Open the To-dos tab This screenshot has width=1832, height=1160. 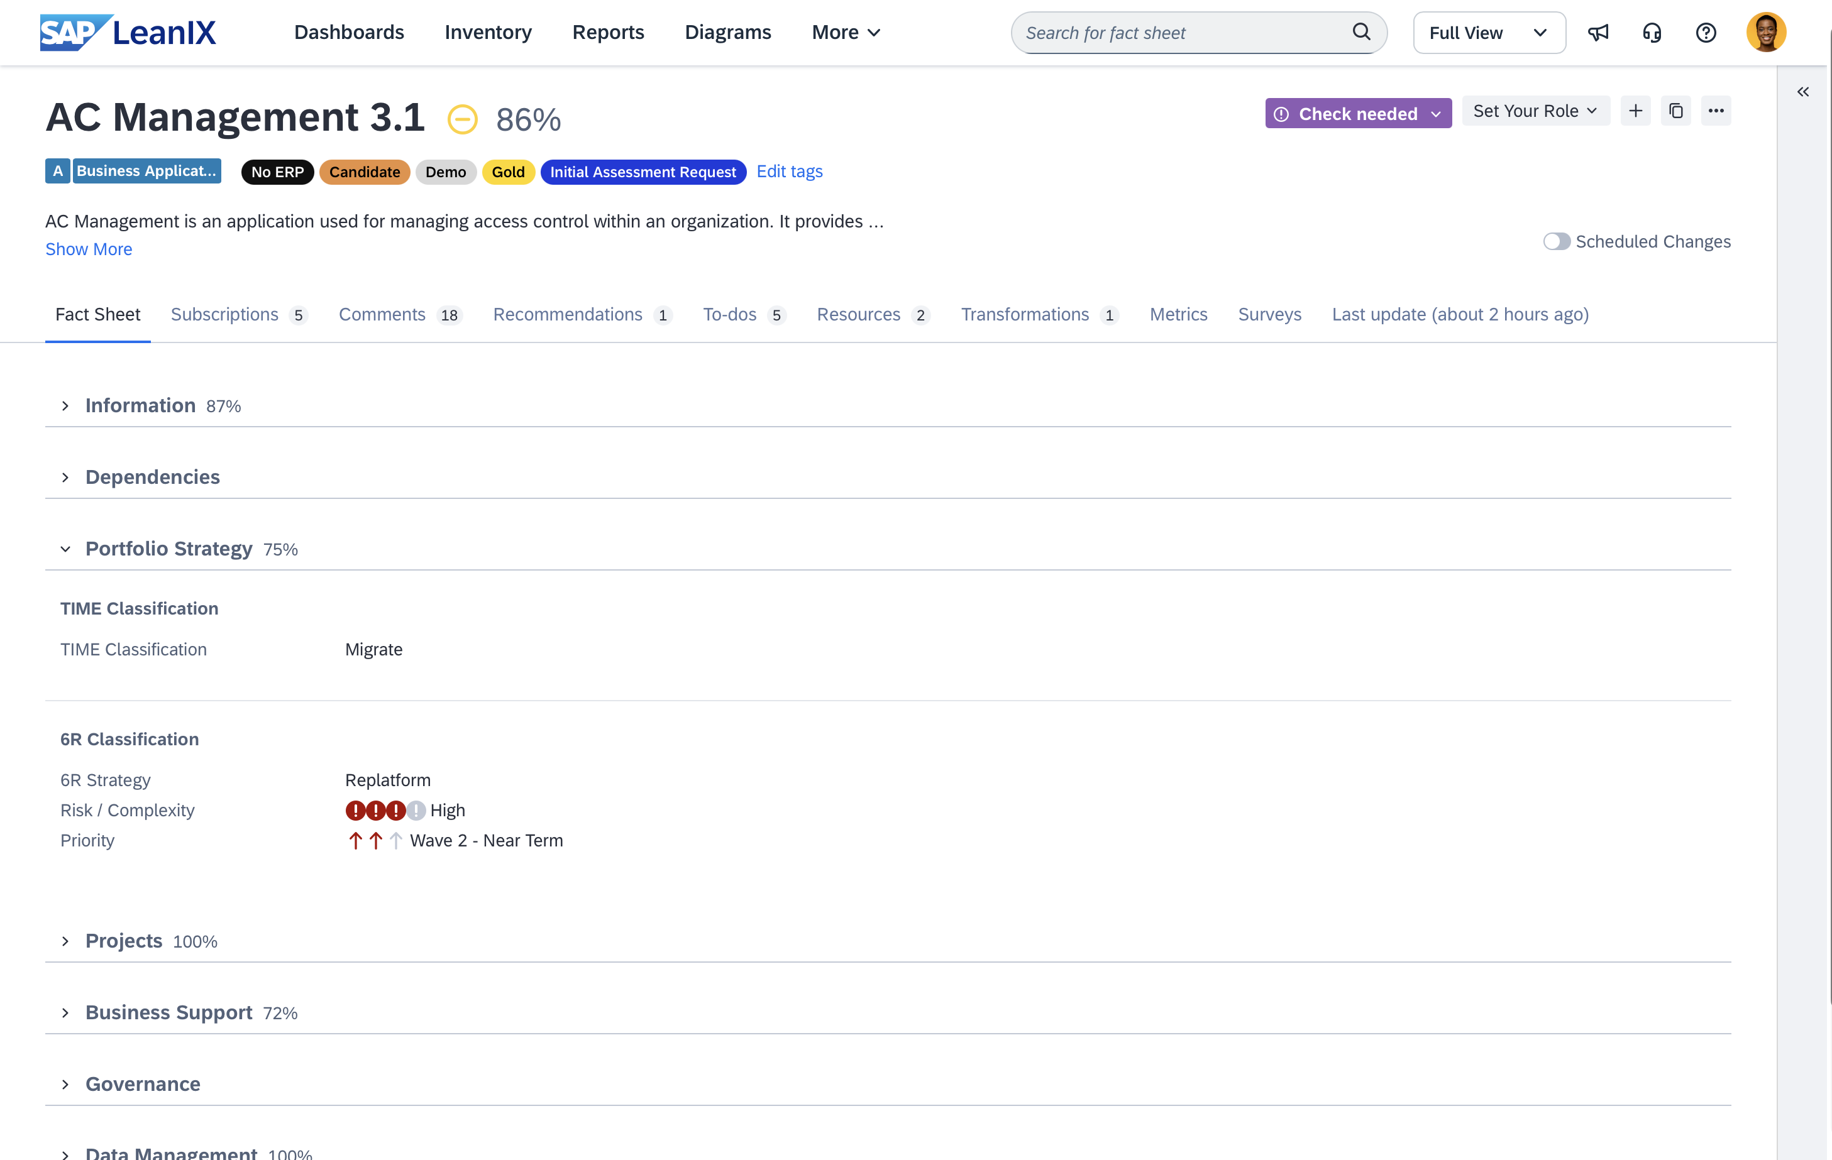point(744,315)
